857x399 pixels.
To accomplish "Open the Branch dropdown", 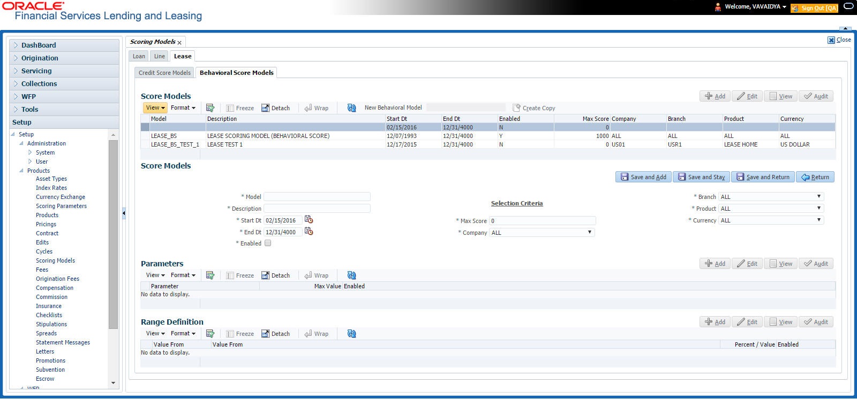I will point(771,197).
